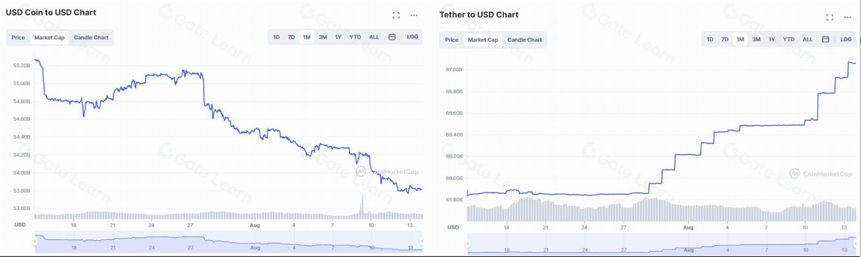862x257 pixels.
Task: Toggle LOG scale on Tether chart
Action: 846,39
